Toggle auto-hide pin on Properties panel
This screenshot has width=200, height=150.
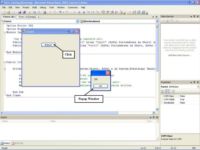(x=194, y=82)
